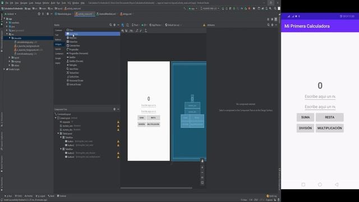
Task: Open Attributes panel gear settings
Action: coord(272,25)
